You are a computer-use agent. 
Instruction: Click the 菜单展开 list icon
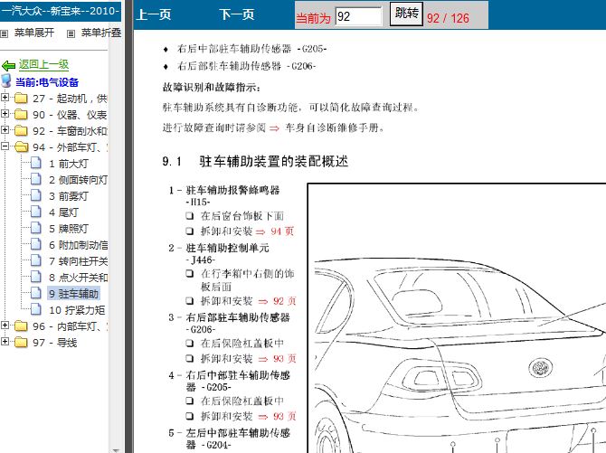pos(5,34)
